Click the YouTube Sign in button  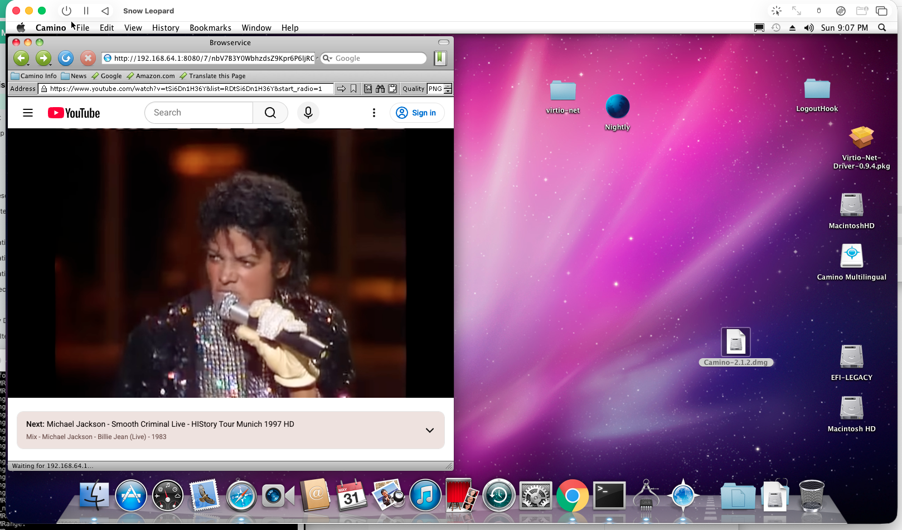[417, 113]
